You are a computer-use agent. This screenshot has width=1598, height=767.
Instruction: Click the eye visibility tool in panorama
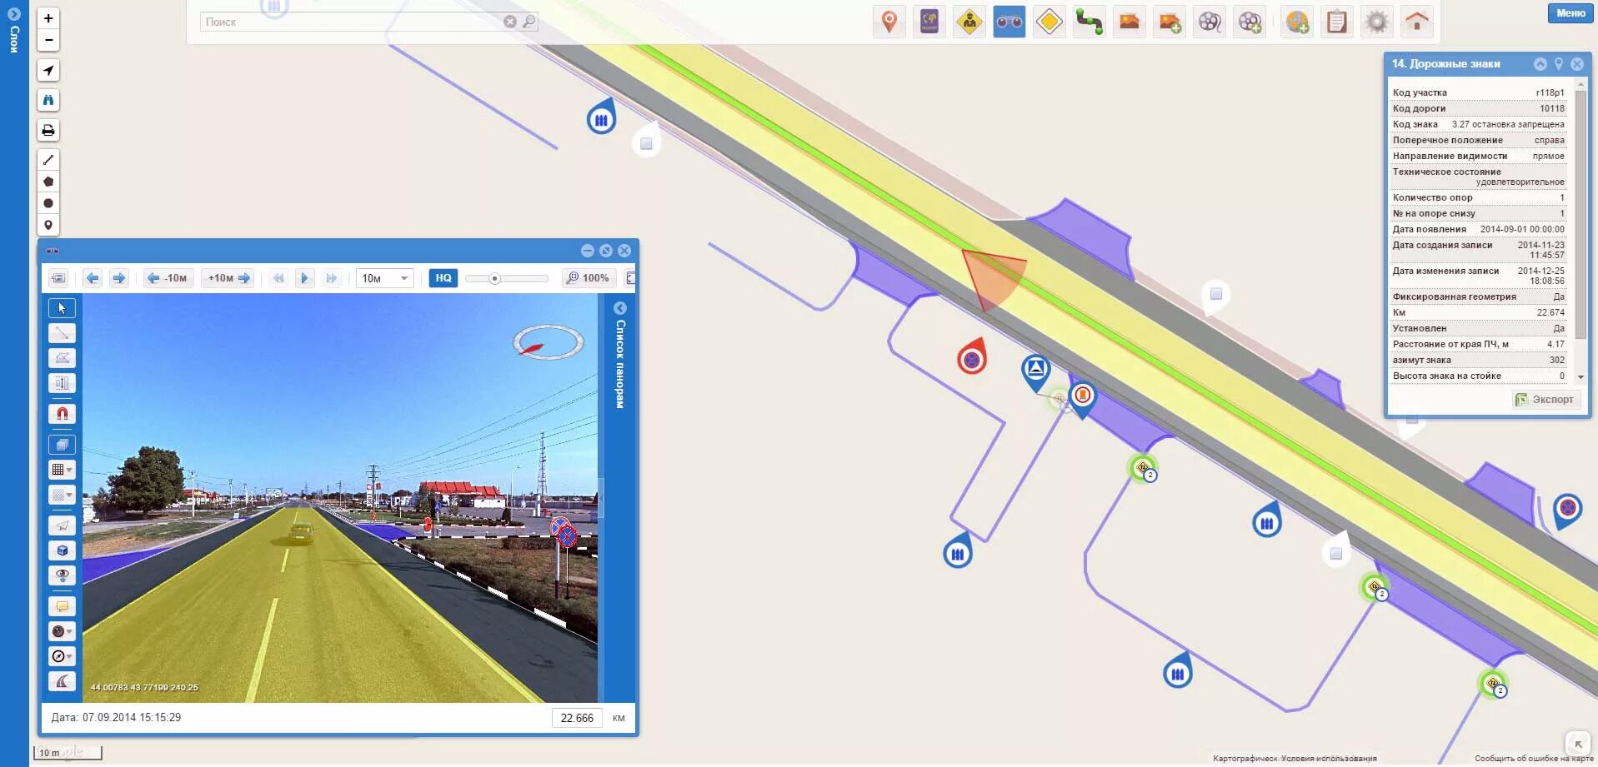coord(62,575)
